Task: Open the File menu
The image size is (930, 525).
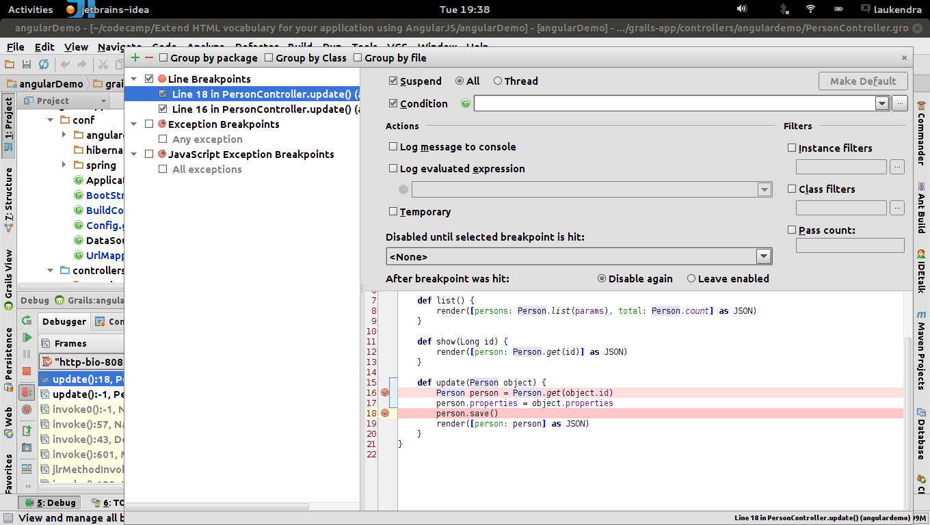Action: (15, 47)
